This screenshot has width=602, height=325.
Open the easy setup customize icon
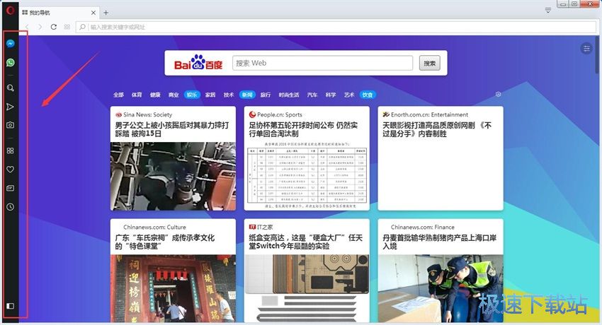pyautogui.click(x=586, y=48)
